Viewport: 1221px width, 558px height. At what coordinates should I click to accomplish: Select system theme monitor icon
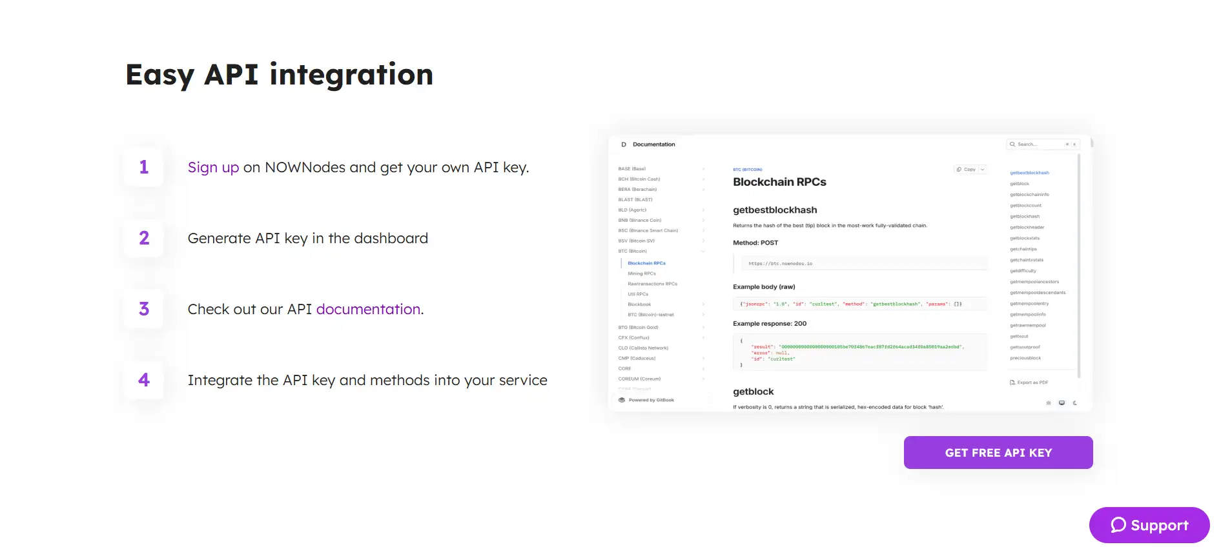pos(1062,403)
